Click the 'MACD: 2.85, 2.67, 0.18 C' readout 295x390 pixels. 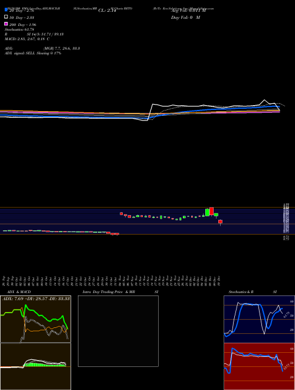pyautogui.click(x=27, y=39)
